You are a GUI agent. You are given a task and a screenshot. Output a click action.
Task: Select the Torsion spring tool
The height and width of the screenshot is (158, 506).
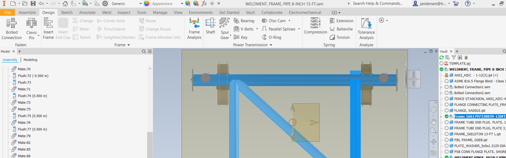(340, 37)
